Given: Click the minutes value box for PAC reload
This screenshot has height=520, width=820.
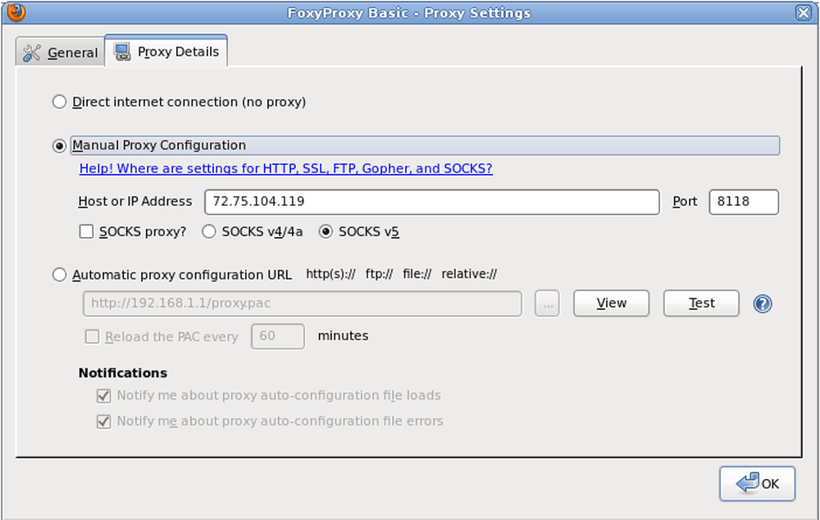Looking at the screenshot, I should pyautogui.click(x=277, y=336).
